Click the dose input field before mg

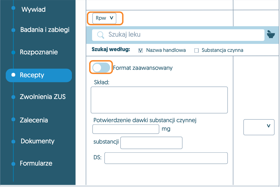coord(126,129)
